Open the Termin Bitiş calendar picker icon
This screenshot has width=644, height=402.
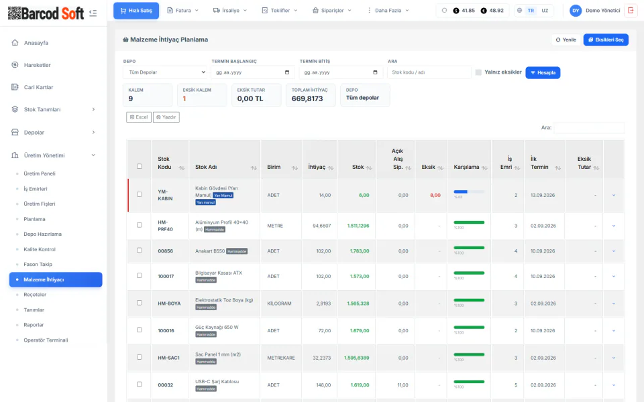tap(375, 72)
